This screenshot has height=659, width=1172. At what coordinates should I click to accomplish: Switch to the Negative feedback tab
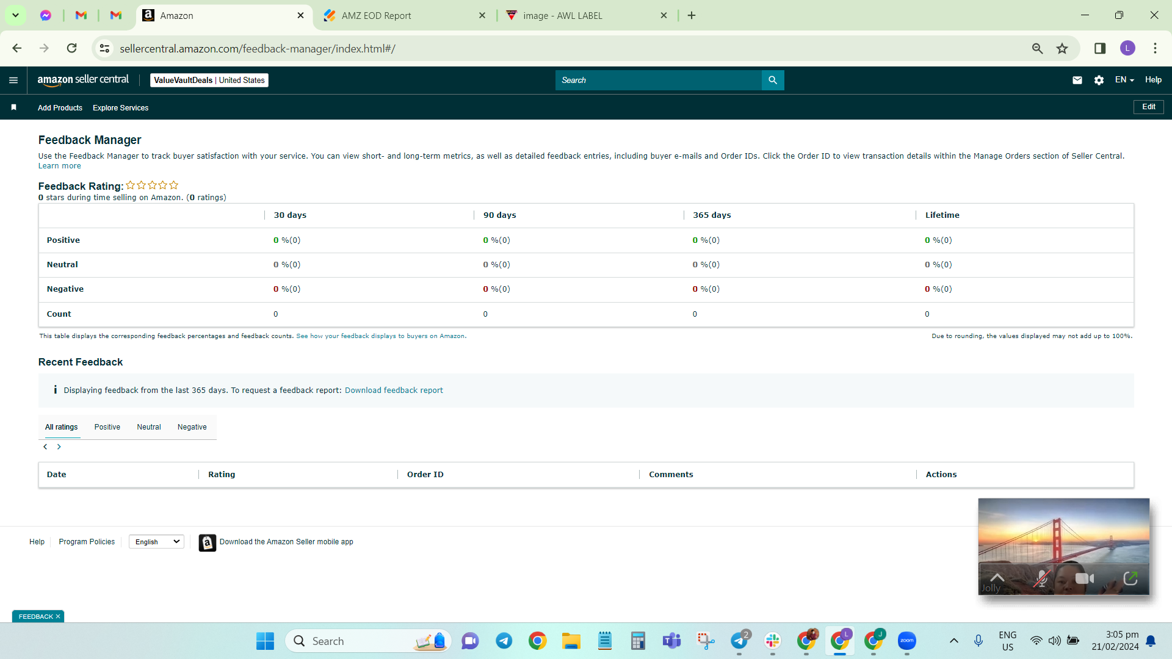(x=192, y=427)
